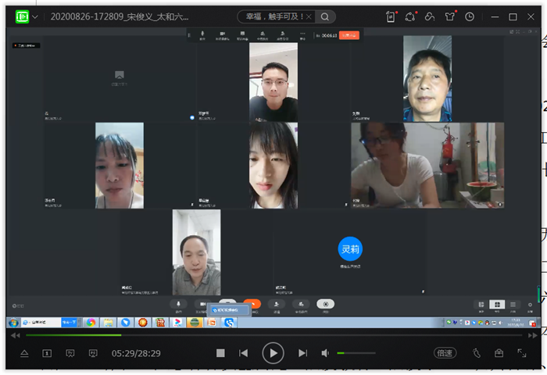Viewport: 547px width, 375px height.
Task: Stop the video playback
Action: click(220, 353)
